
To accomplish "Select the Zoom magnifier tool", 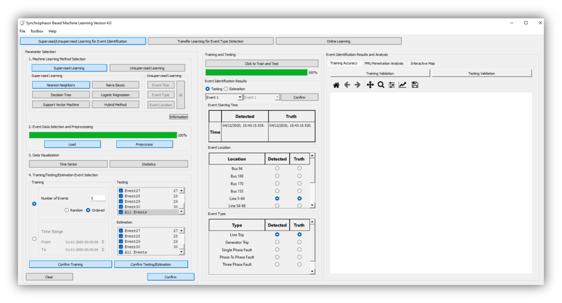I will coord(381,85).
